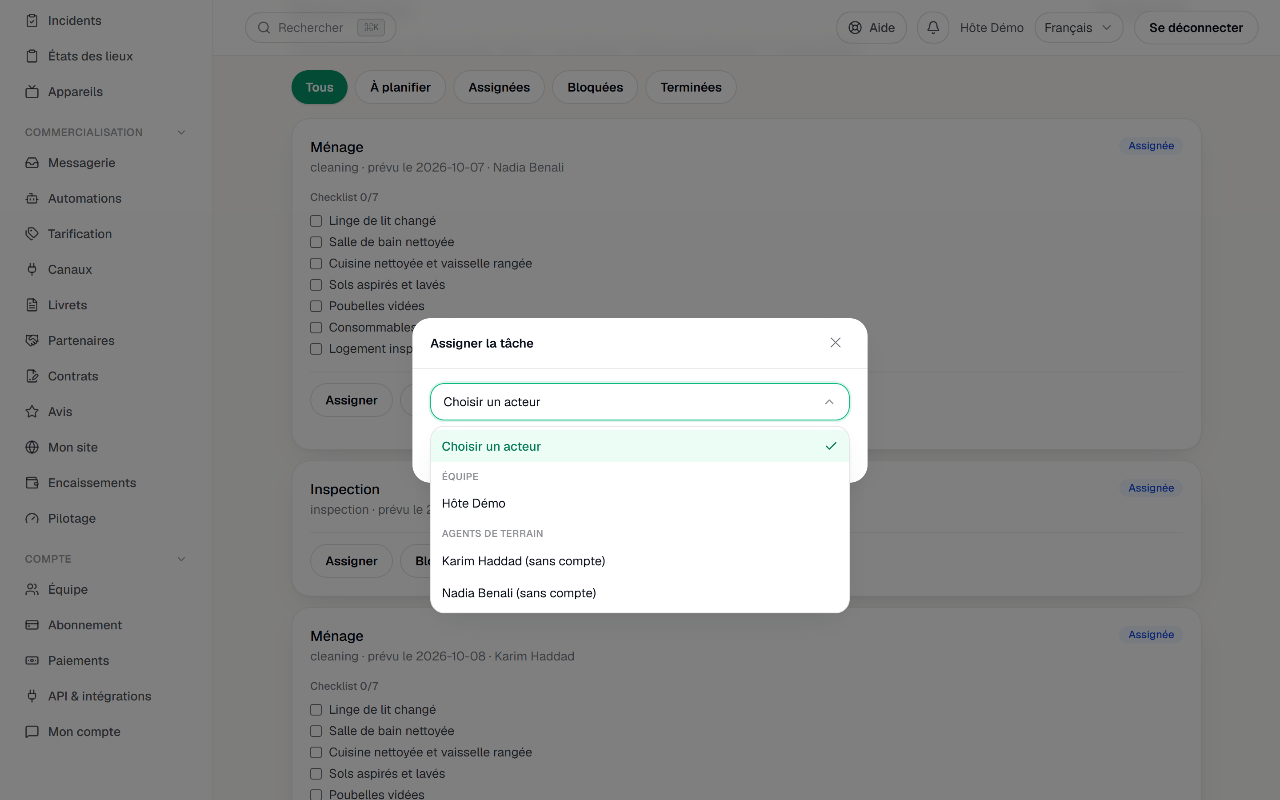1280x800 pixels.
Task: Open the Pilotage gauge icon
Action: (x=32, y=518)
